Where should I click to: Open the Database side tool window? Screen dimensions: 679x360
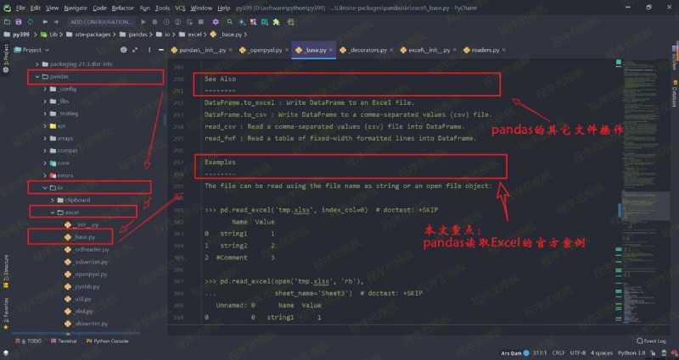point(675,93)
